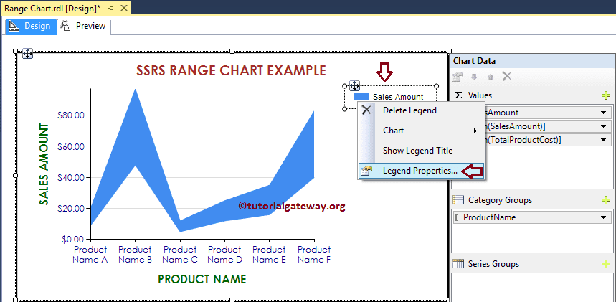
Task: Click the Category Groups section label
Action: tap(500, 200)
